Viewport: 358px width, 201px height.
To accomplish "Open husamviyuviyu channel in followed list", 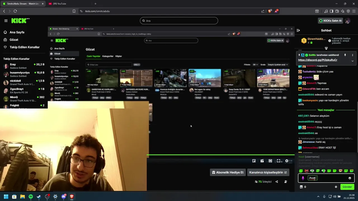I will click(24, 74).
